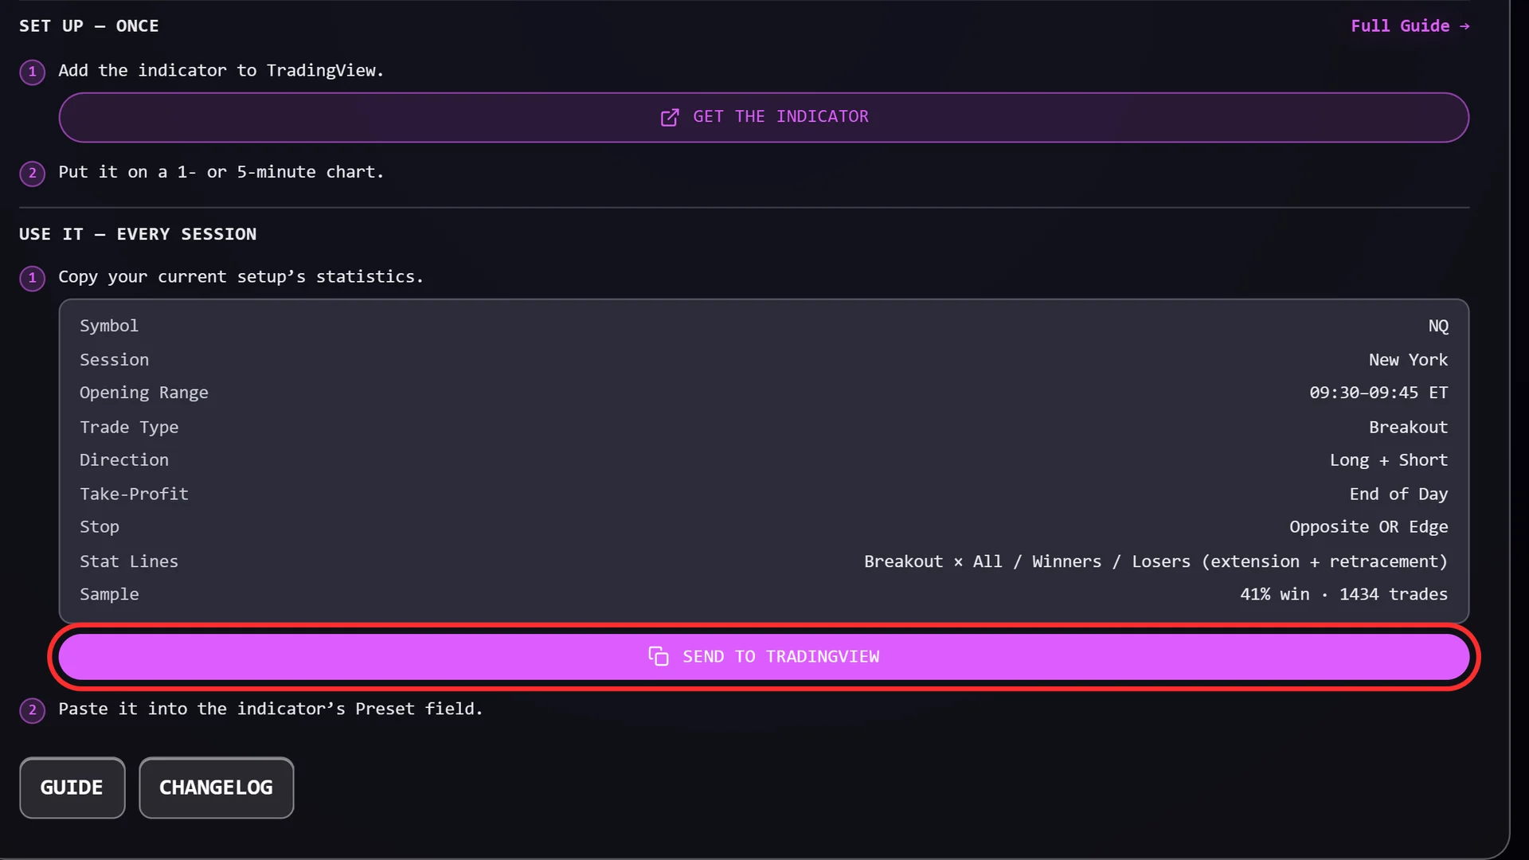Click the text 'Copy your current setup's statistics.'

pyautogui.click(x=241, y=276)
